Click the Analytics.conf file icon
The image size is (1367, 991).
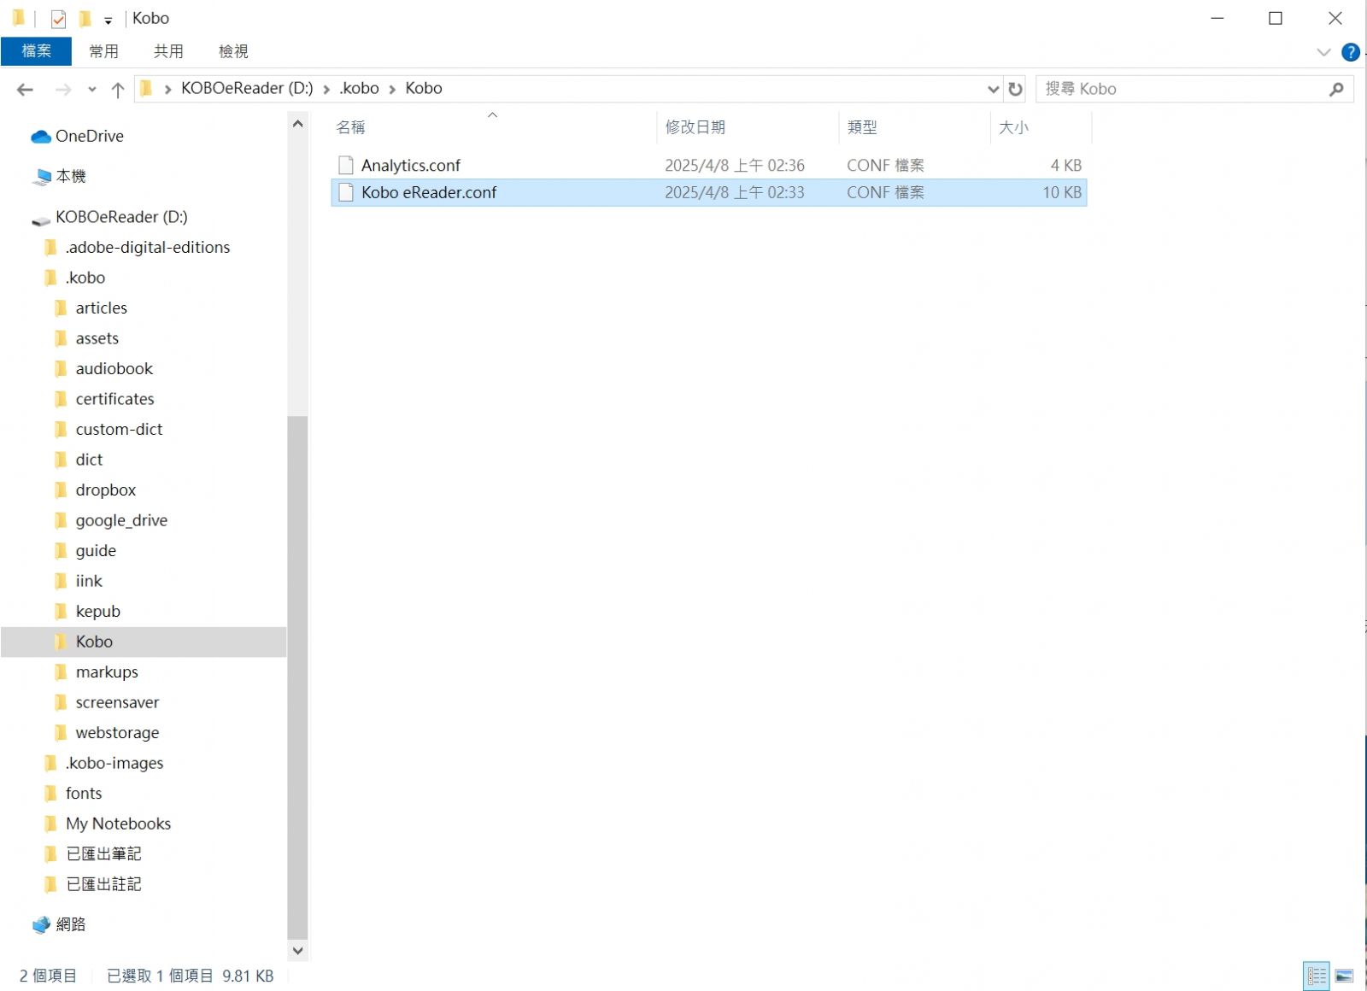coord(345,165)
